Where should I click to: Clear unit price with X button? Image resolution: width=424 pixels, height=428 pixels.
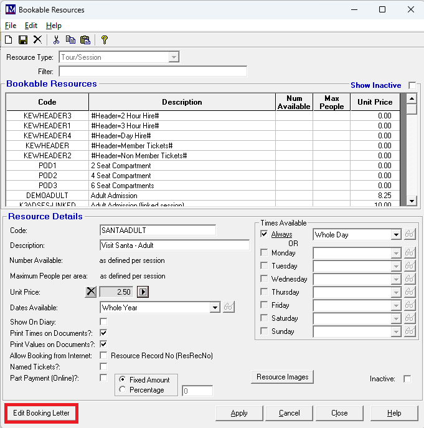pyautogui.click(x=91, y=292)
